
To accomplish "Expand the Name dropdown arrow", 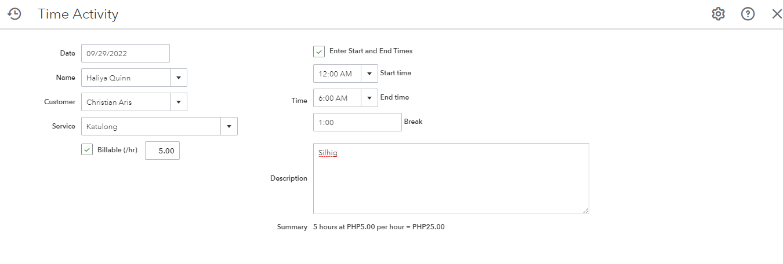I will [178, 78].
